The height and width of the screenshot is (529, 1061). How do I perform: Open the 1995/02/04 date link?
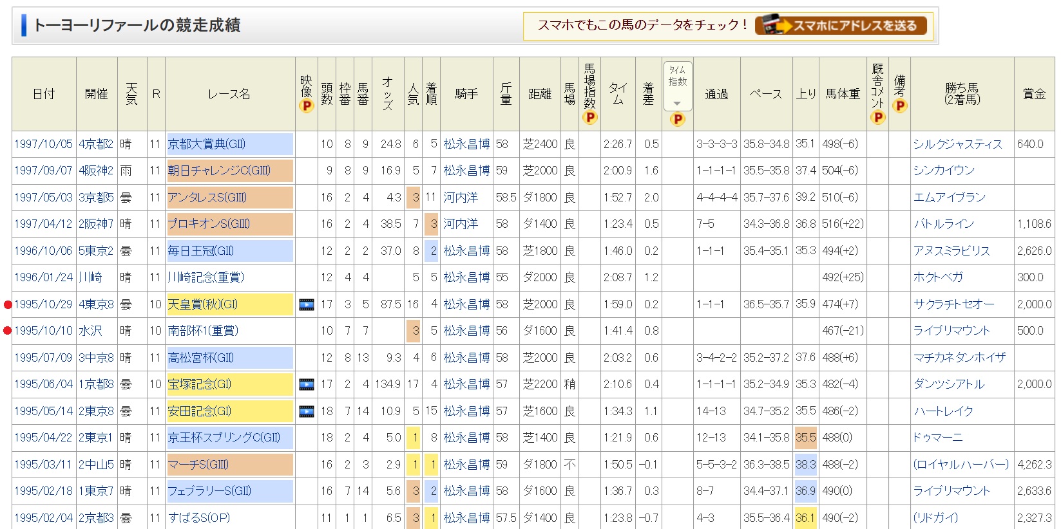tap(44, 518)
